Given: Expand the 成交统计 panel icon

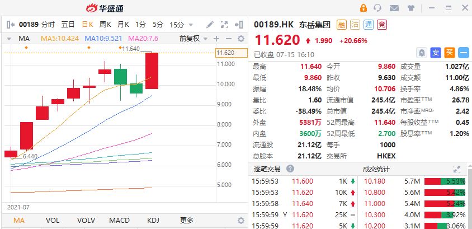Looking at the screenshot, I should tap(457, 169).
